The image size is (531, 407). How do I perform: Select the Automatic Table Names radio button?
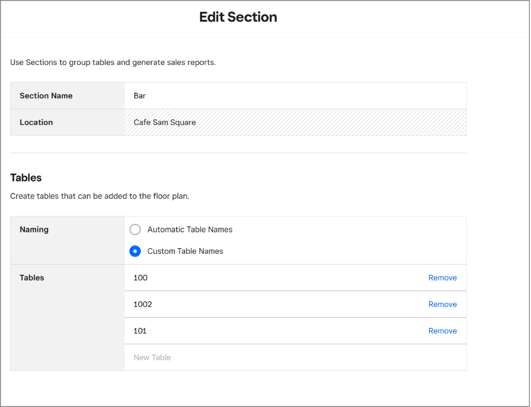135,230
